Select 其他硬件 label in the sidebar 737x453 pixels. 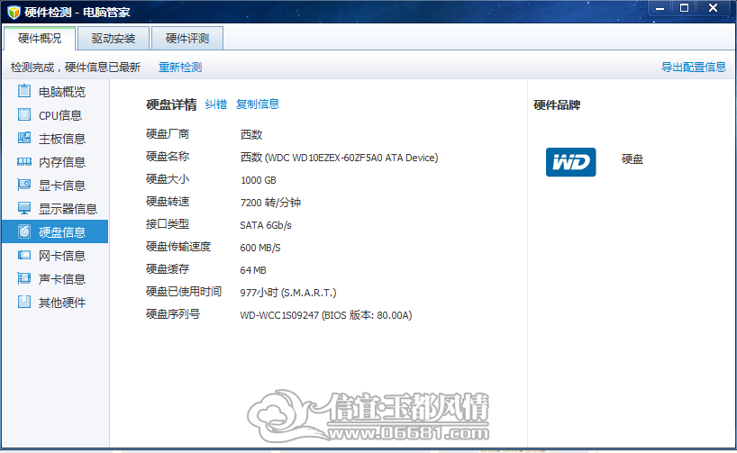point(62,303)
